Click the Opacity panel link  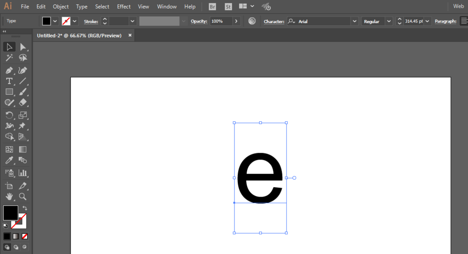tap(198, 21)
